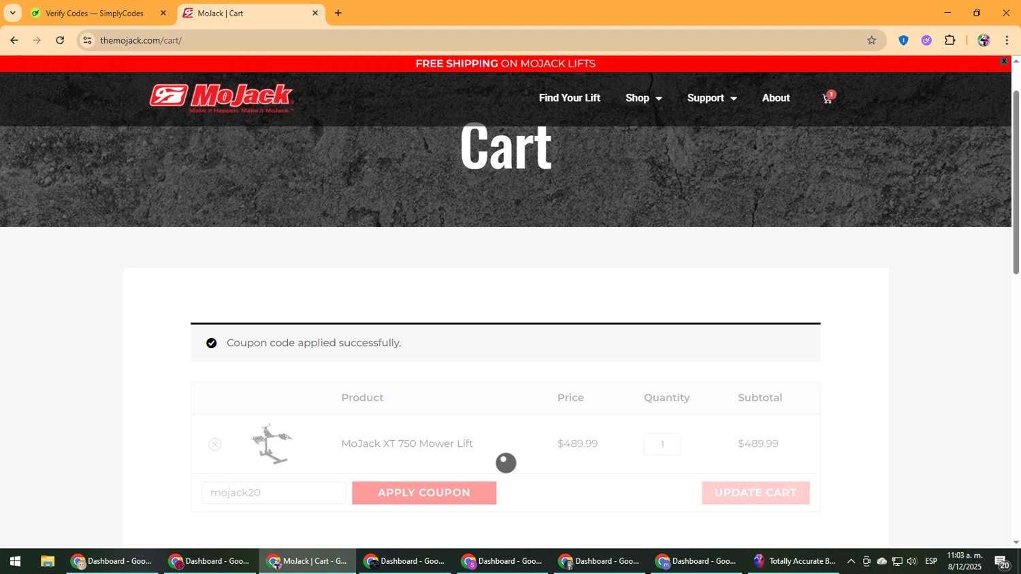Click the Product column header
Screen dimensions: 1021x574
[362, 397]
